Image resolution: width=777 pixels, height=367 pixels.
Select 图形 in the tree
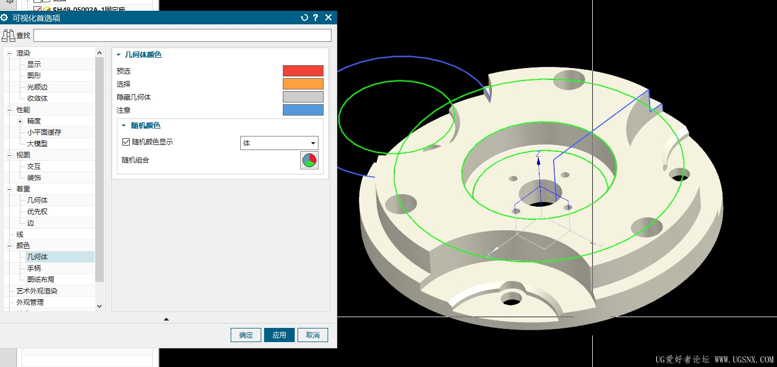coord(34,76)
